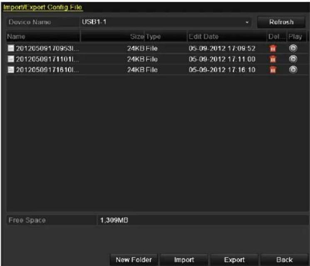Click edit date 05-09-2012 17:09:52
The width and height of the screenshot is (310, 266).
point(222,48)
